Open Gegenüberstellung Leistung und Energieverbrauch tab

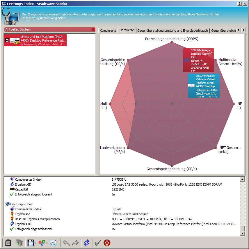pos(172,30)
